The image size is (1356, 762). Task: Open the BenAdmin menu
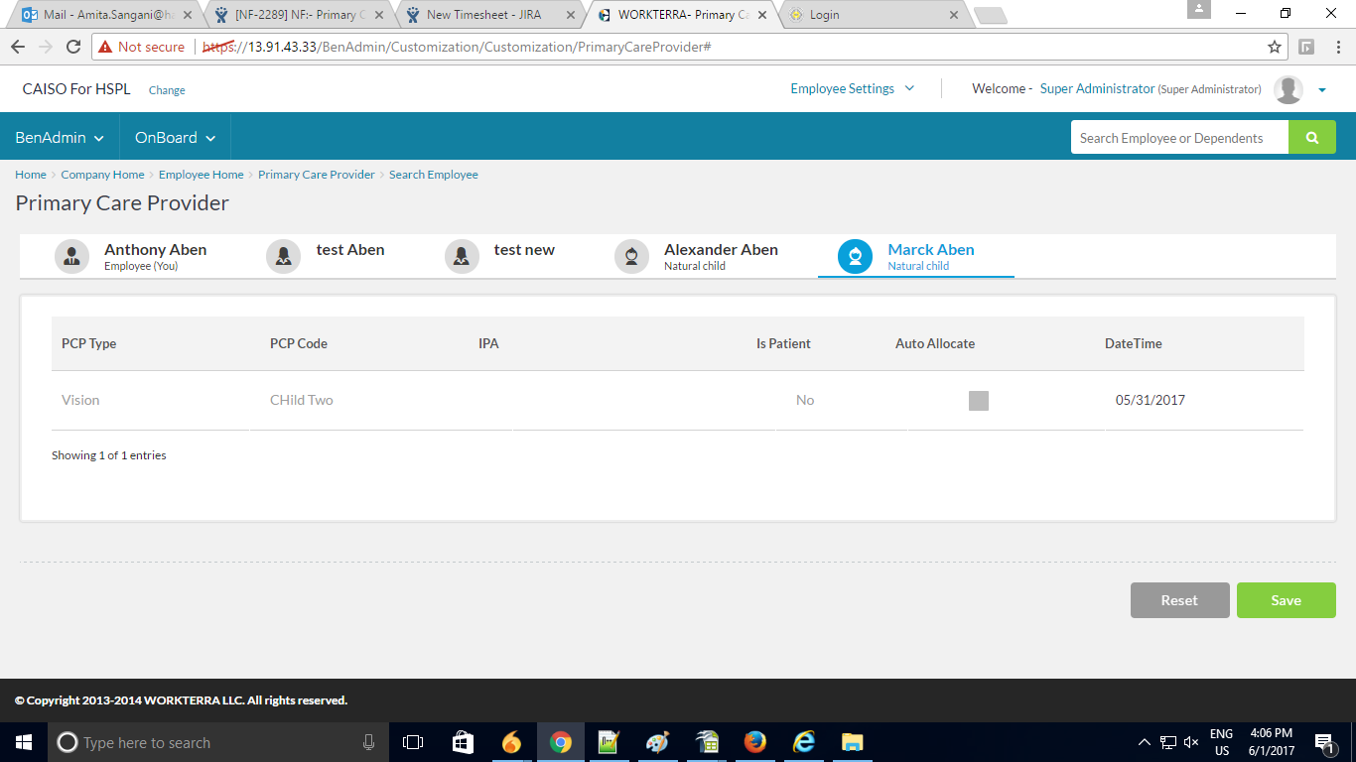60,138
